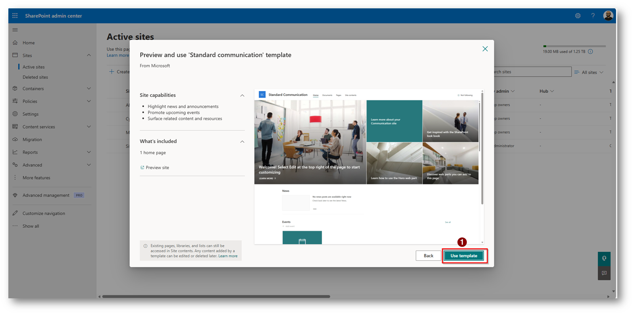Click the storage usage info icon
Viewport: 634px width, 315px height.
click(x=591, y=52)
